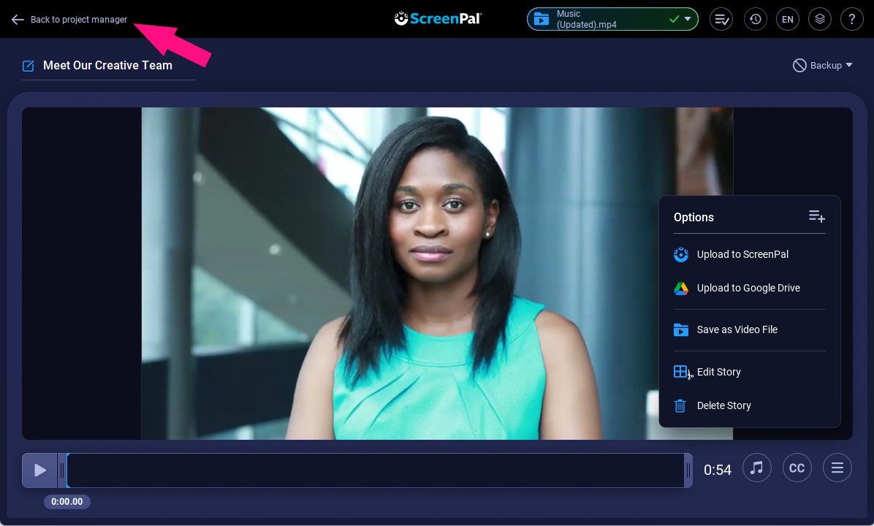Viewport: 874px width, 526px height.
Task: Click the left trim handle of timeline
Action: tap(62, 470)
